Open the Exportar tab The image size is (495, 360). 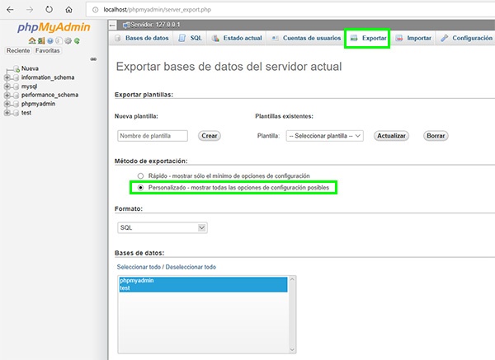coord(368,38)
